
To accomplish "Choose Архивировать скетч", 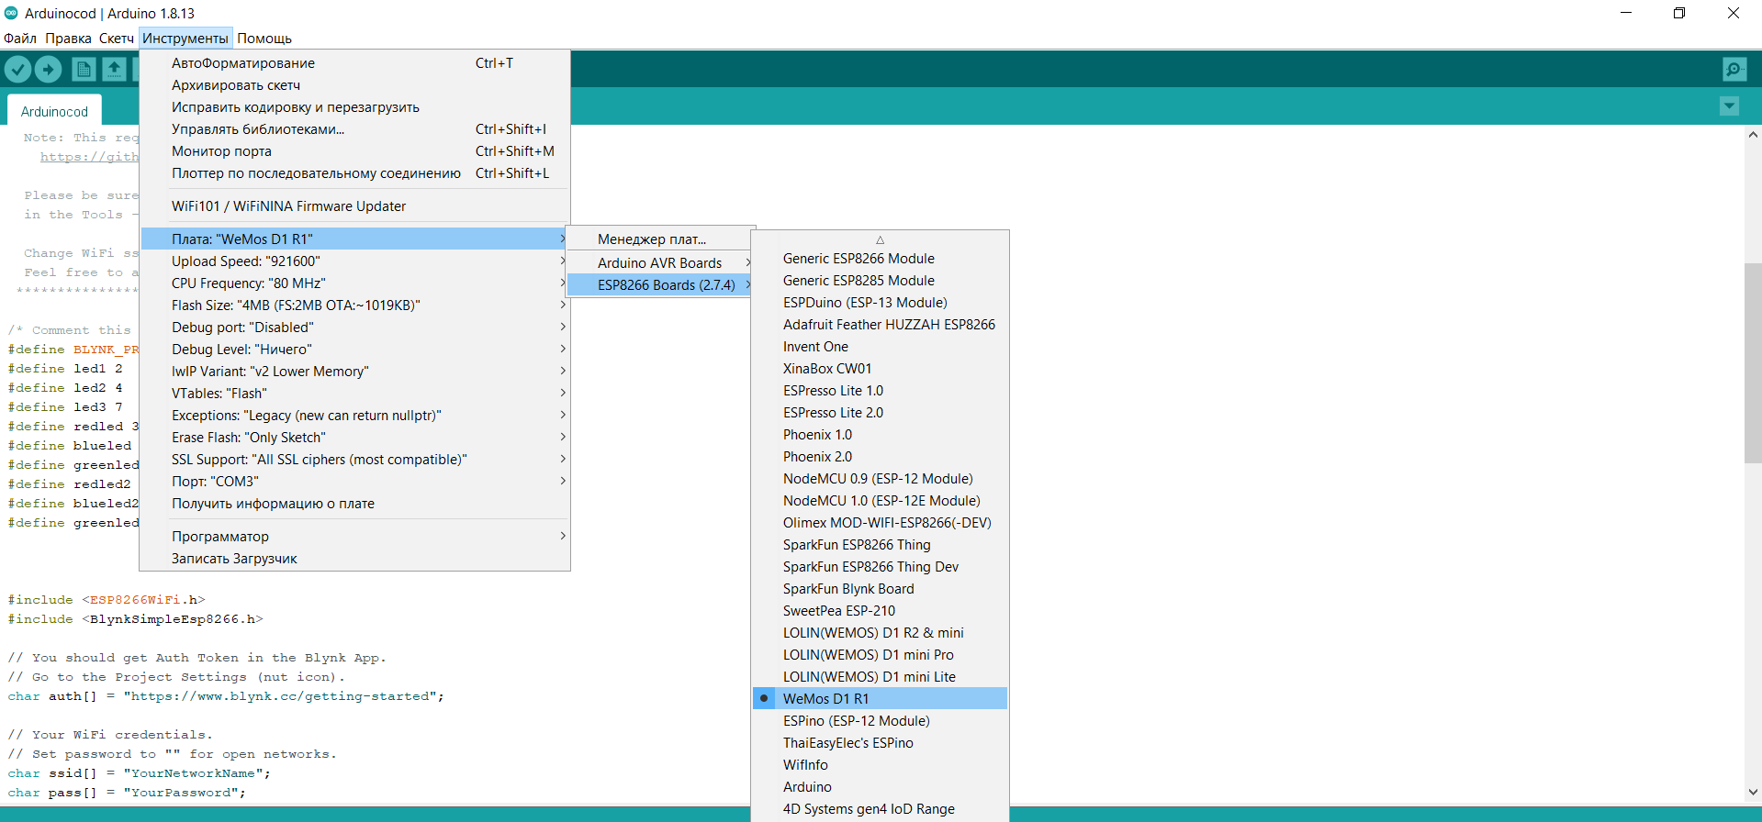I will click(354, 85).
